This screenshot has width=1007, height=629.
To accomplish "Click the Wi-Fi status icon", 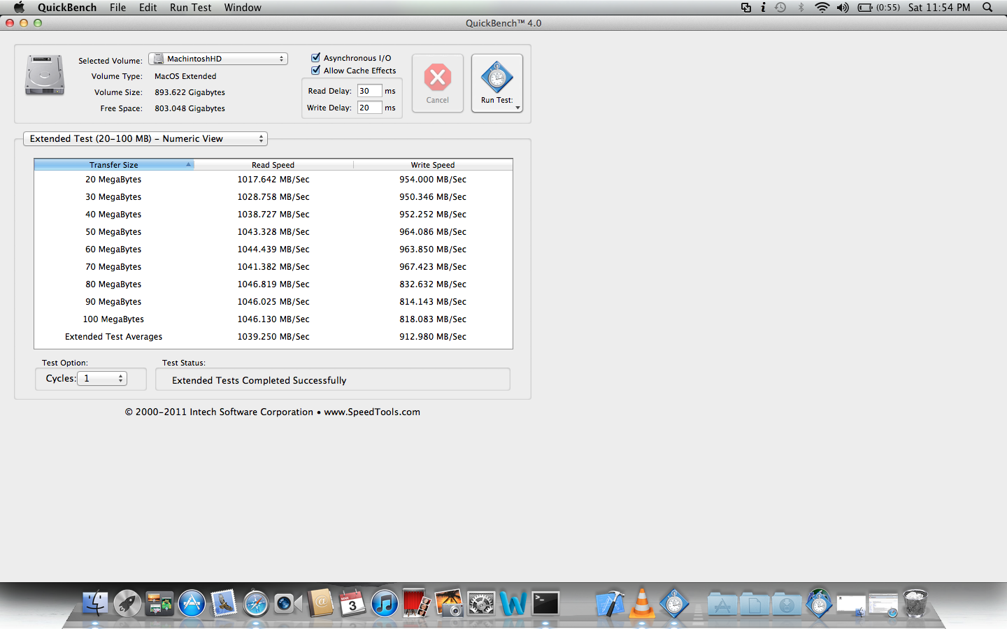I will [822, 7].
